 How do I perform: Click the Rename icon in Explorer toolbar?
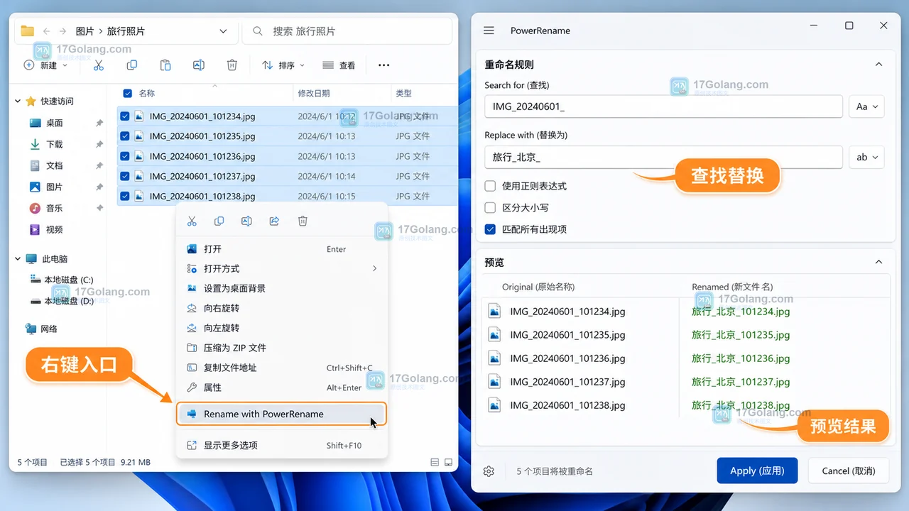(199, 65)
